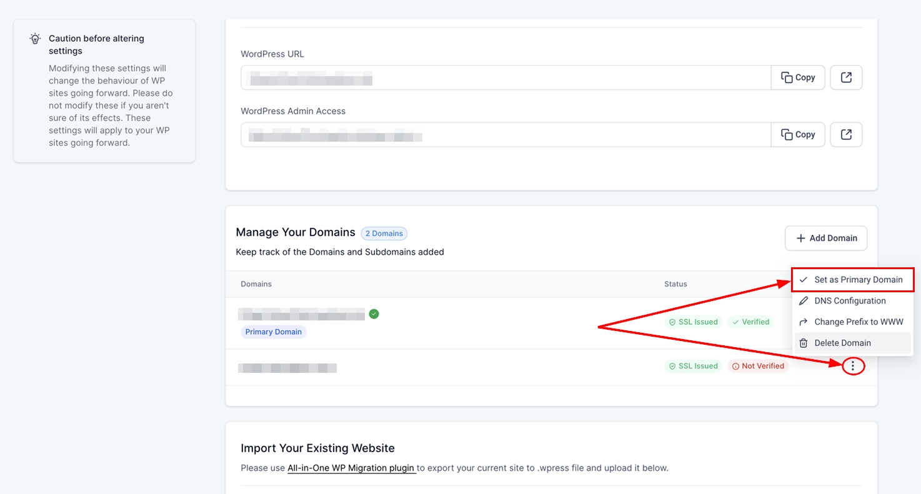Image resolution: width=921 pixels, height=494 pixels.
Task: Click the lightbulb caution icon
Action: (36, 39)
